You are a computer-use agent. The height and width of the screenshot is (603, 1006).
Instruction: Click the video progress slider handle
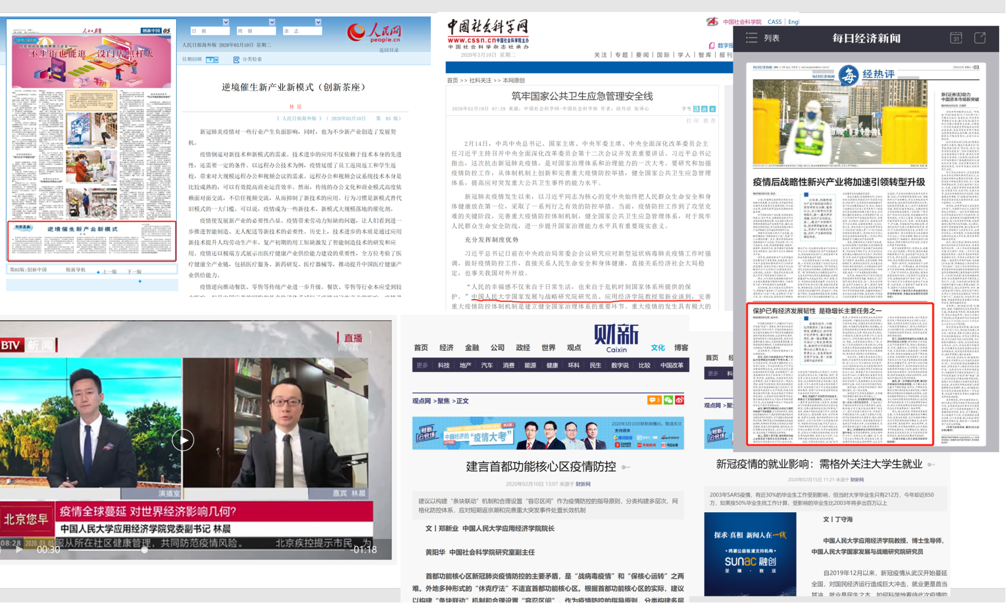tap(144, 550)
